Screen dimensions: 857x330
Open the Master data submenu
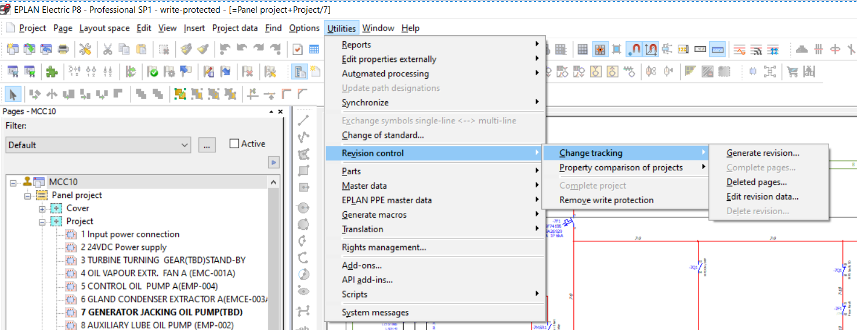tap(435, 186)
